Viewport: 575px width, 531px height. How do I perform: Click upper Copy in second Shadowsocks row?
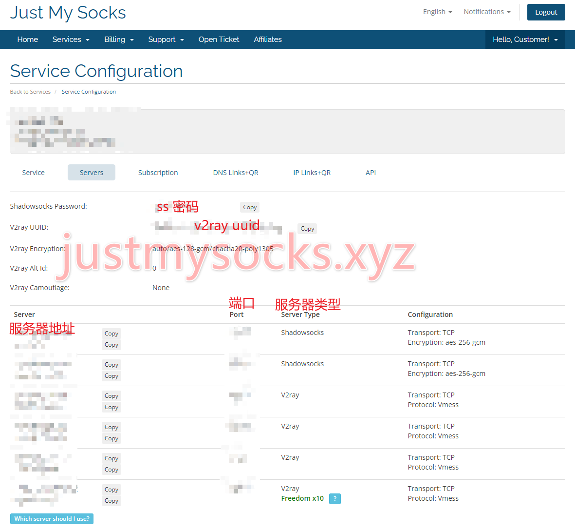point(111,365)
